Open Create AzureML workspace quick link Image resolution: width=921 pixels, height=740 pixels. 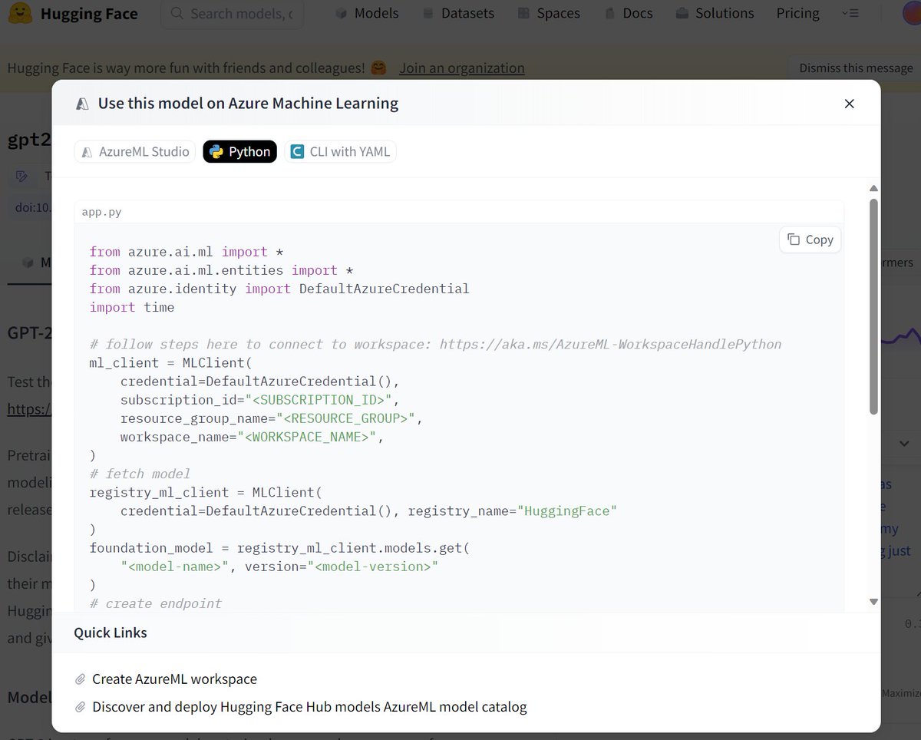tap(174, 679)
